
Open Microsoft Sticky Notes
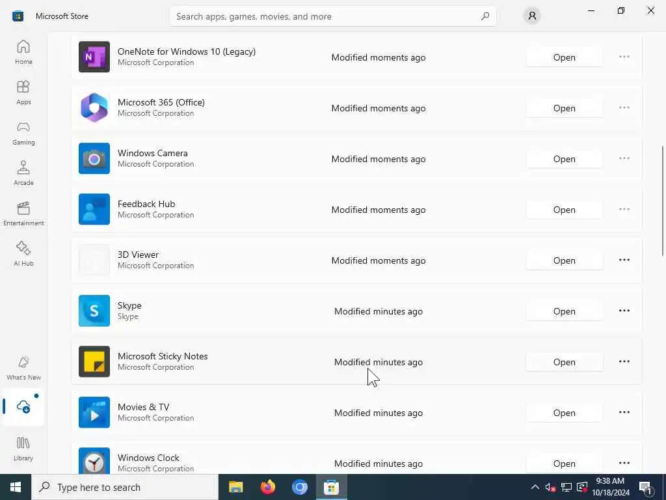click(564, 362)
